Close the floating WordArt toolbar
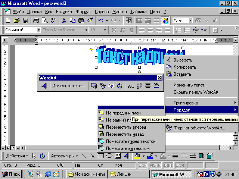The width and height of the screenshot is (239, 179). click(x=159, y=78)
